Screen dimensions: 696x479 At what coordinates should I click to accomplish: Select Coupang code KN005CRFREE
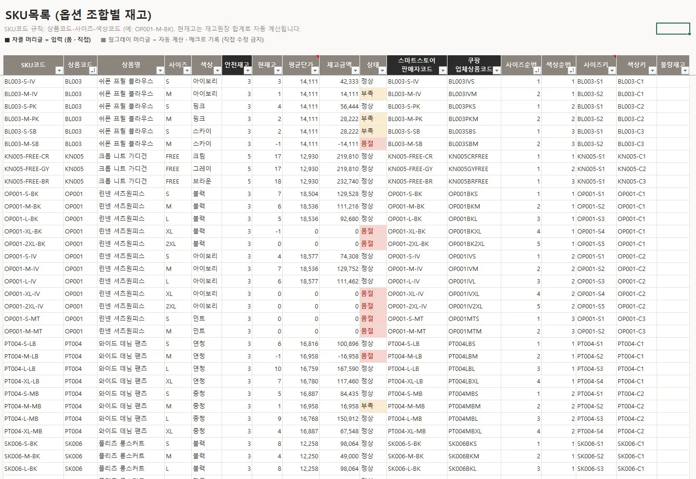point(474,157)
